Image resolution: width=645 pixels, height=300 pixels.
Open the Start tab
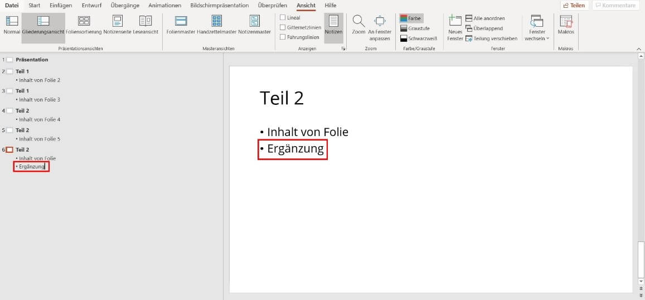tap(34, 6)
